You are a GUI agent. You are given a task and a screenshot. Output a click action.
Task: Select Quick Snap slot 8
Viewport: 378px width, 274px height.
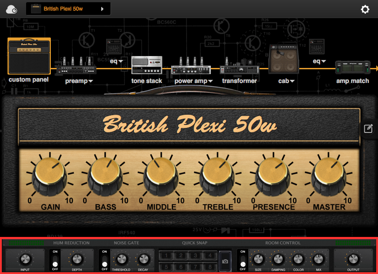pyautogui.click(x=210, y=266)
